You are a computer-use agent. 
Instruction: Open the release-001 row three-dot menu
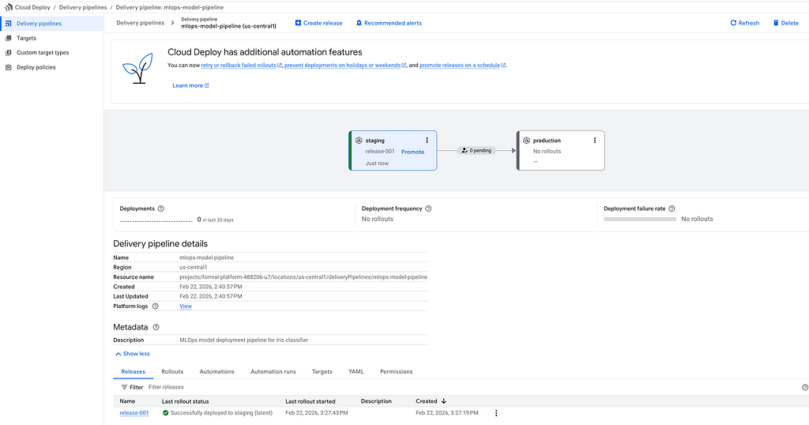tap(496, 413)
